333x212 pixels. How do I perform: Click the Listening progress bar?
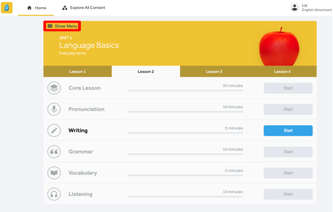[185, 196]
